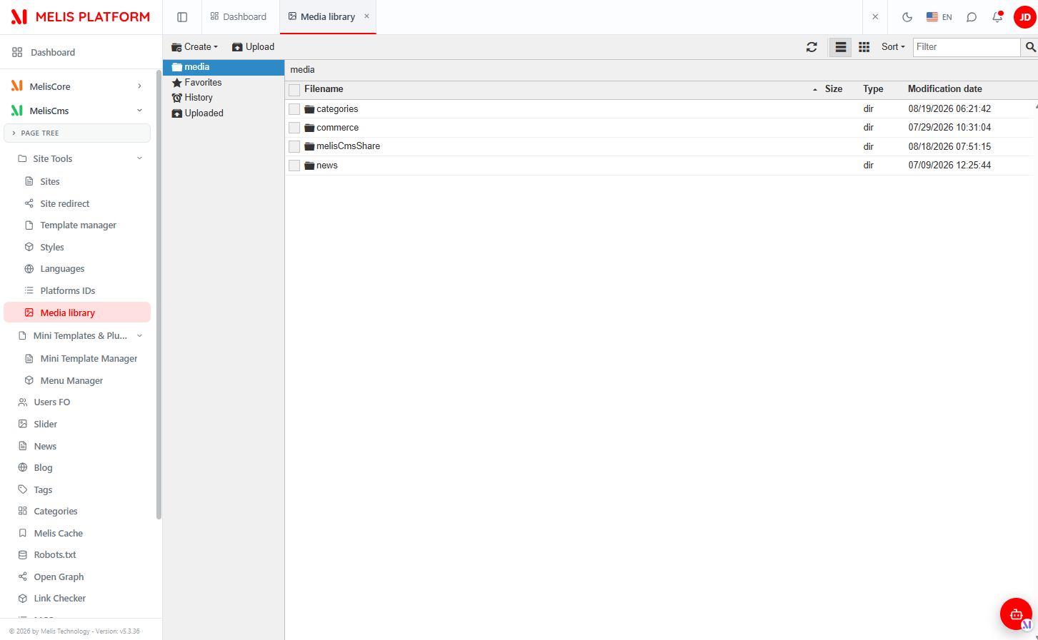This screenshot has width=1038, height=640.
Task: Click the melisCmsShare folder icon
Action: click(309, 146)
